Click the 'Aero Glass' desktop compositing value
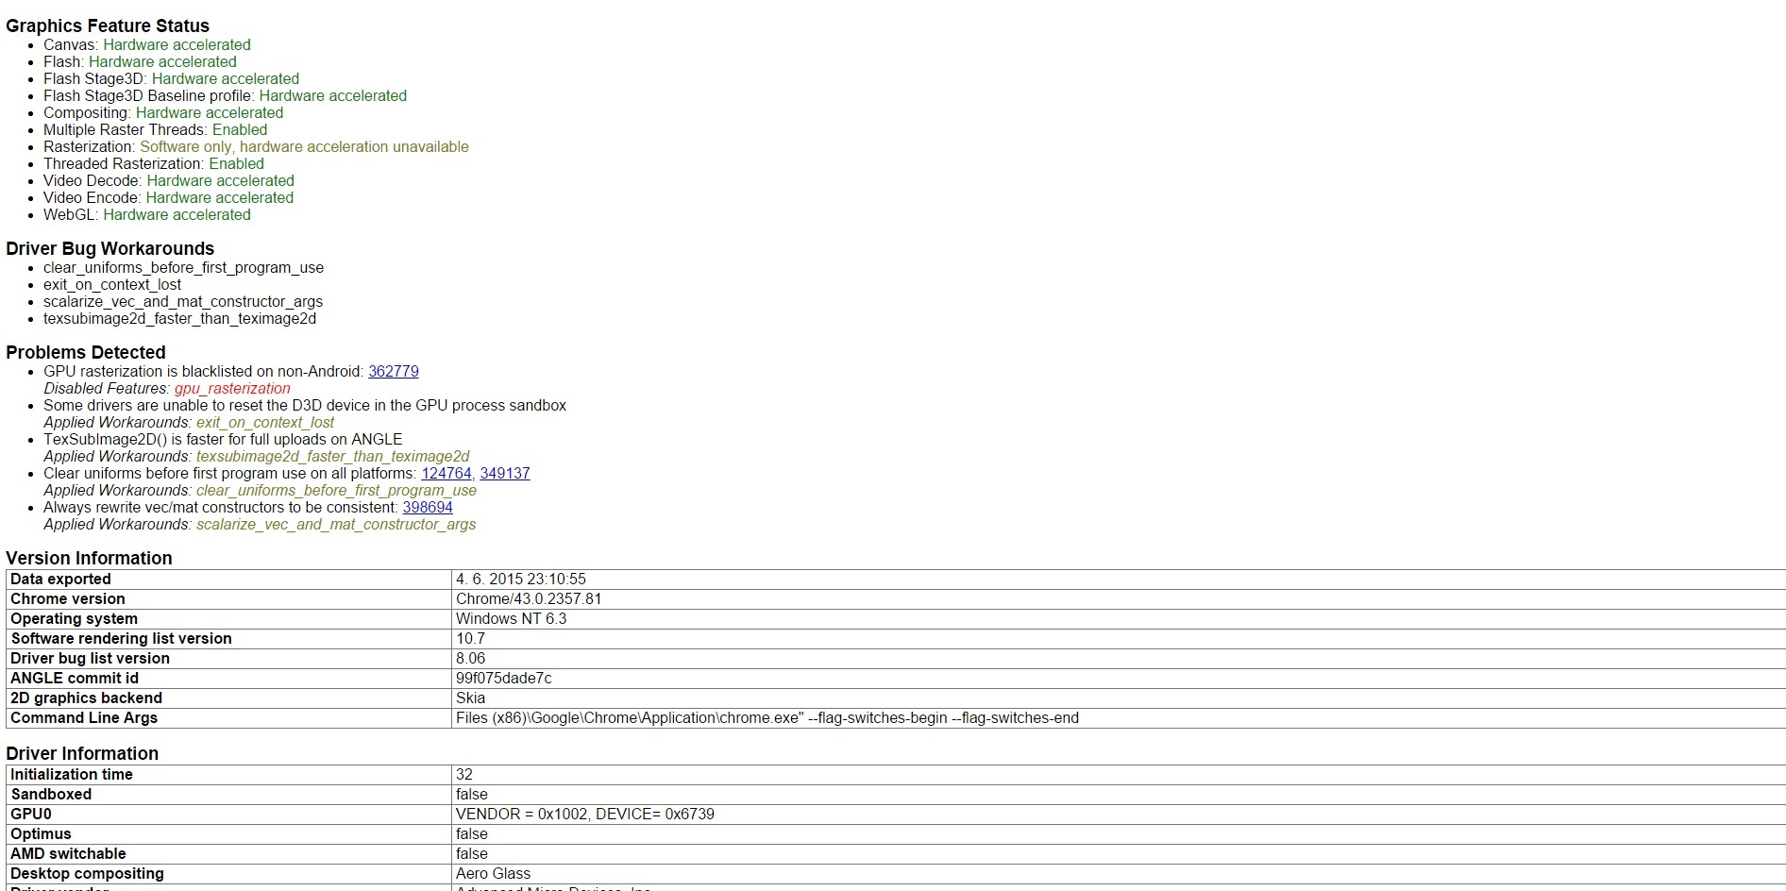 tap(494, 874)
